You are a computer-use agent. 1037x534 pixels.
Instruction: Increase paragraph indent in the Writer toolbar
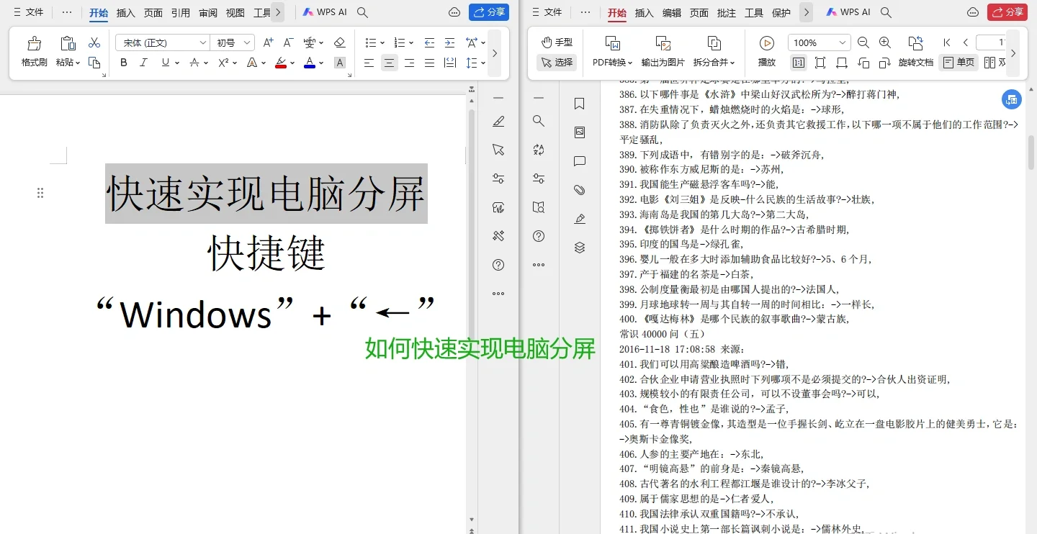449,42
